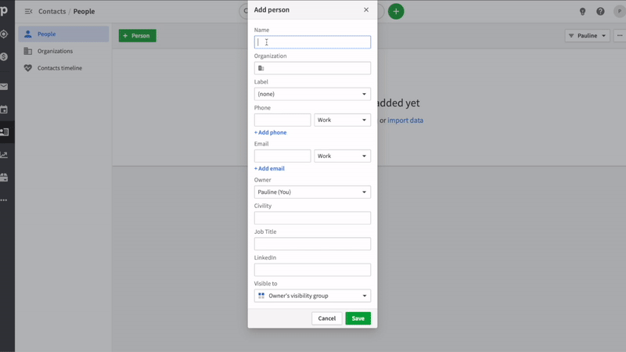This screenshot has height=352, width=626.
Task: Expand the Owner dropdown Pauline (You)
Action: point(312,192)
